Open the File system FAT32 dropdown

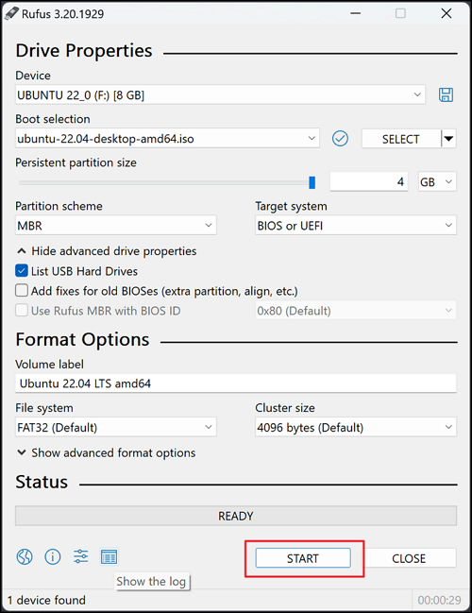pos(116,427)
